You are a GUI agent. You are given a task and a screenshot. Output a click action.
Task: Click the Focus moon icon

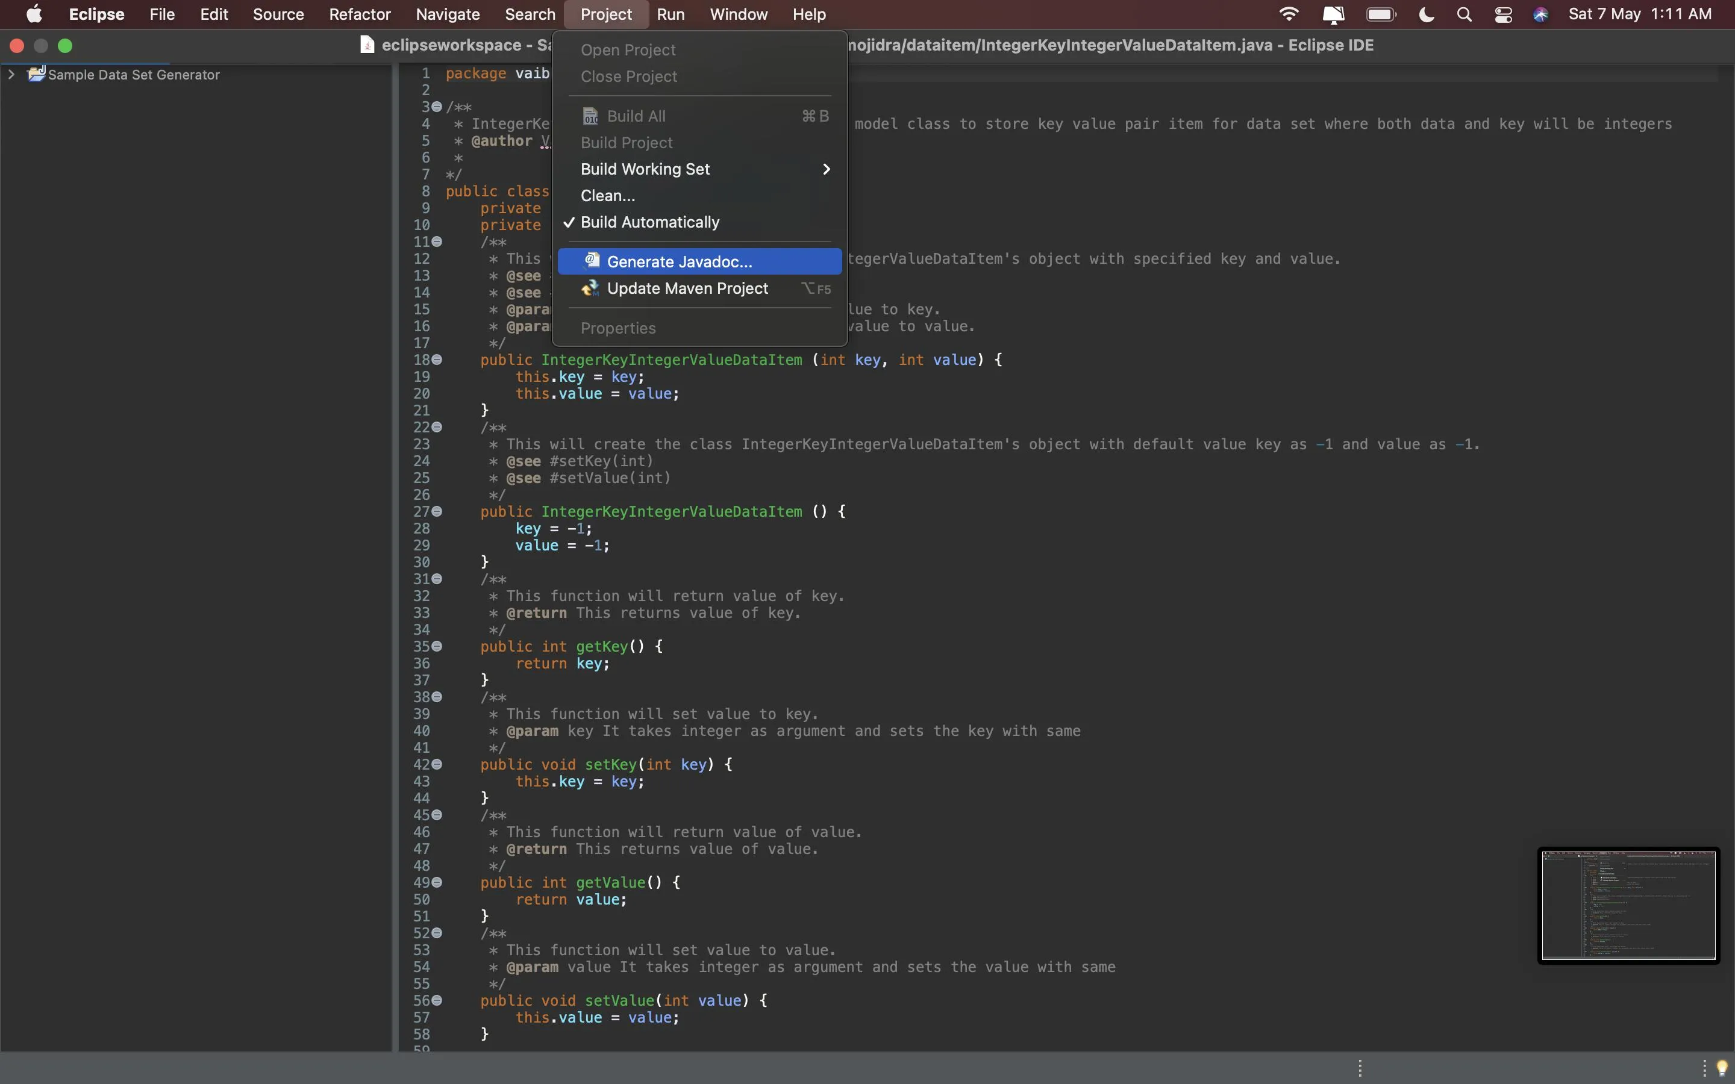[1426, 14]
